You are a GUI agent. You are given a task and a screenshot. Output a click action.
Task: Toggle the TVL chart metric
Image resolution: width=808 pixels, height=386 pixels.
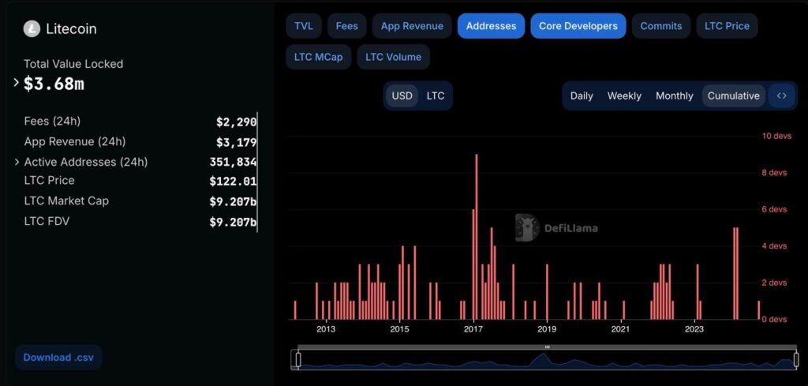tap(304, 26)
